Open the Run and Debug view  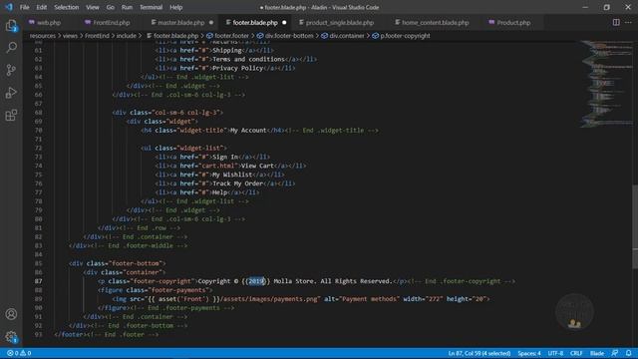11,93
